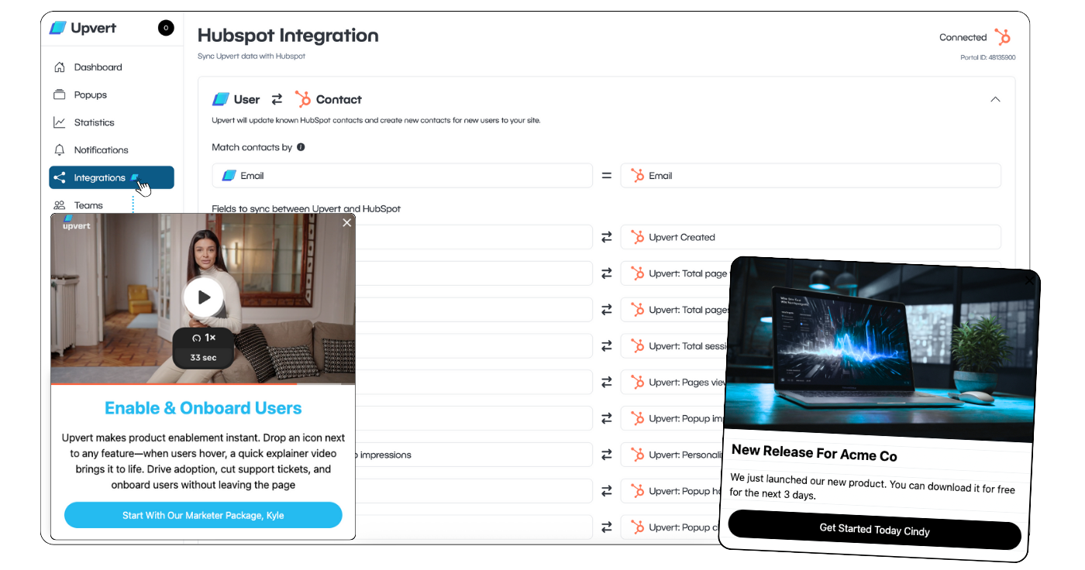Click the Hubspot icon beside Contact heading
Image resolution: width=1085 pixels, height=570 pixels.
(x=303, y=99)
